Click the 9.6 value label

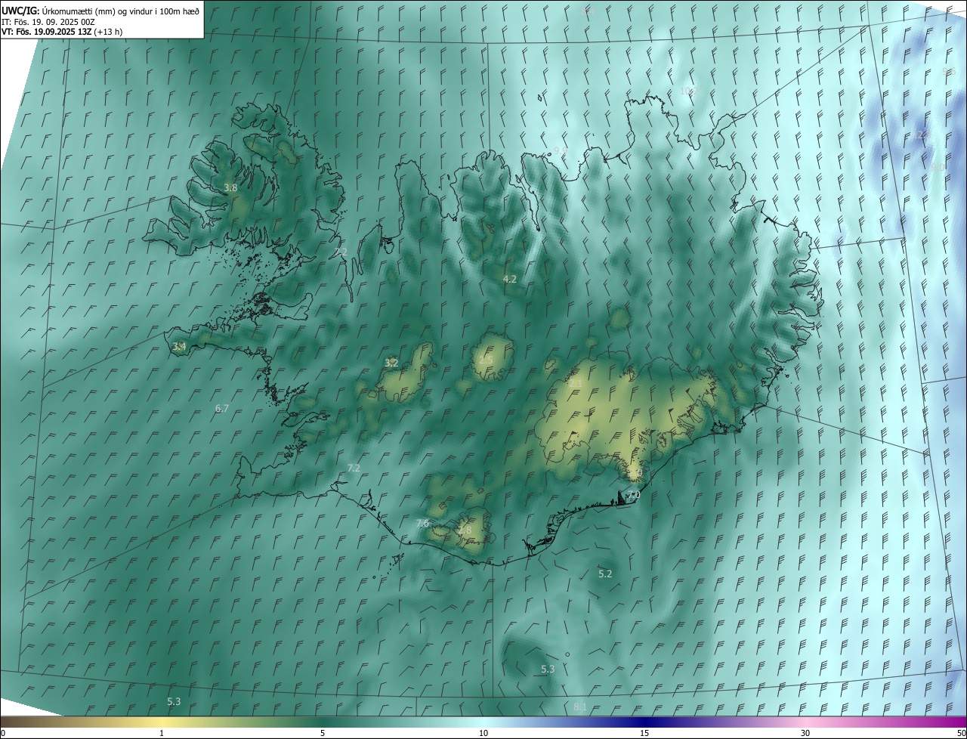coord(949,71)
